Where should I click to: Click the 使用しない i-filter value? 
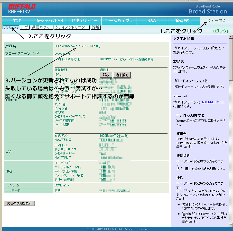[x=62, y=185]
